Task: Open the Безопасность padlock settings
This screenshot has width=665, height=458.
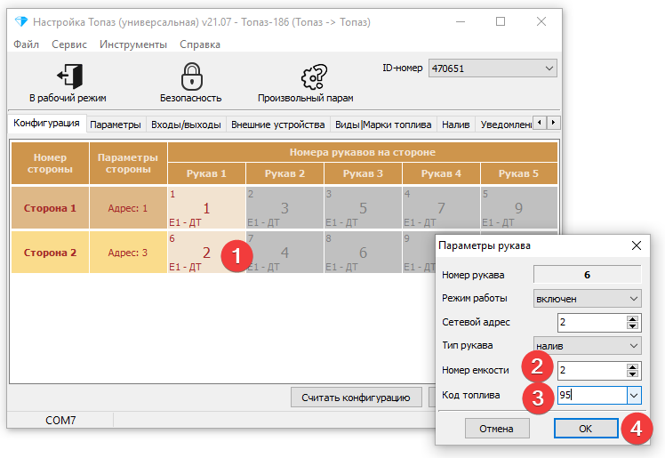Action: (x=191, y=84)
